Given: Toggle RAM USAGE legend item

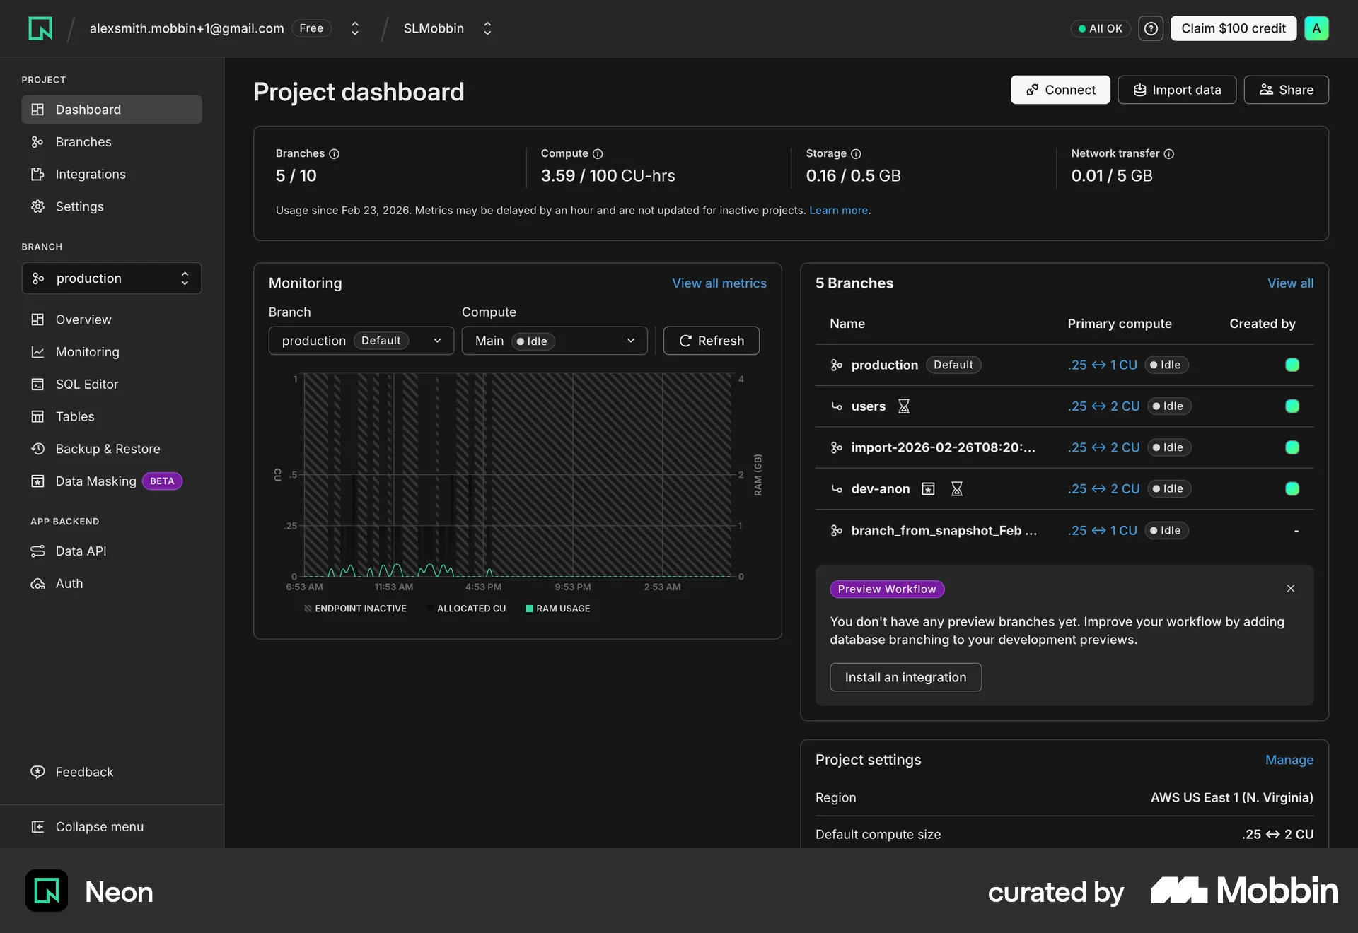Looking at the screenshot, I should click(x=557, y=609).
